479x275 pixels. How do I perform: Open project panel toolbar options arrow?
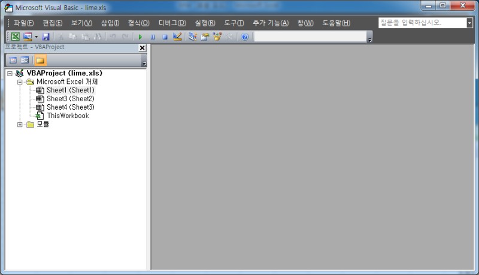tap(144, 64)
